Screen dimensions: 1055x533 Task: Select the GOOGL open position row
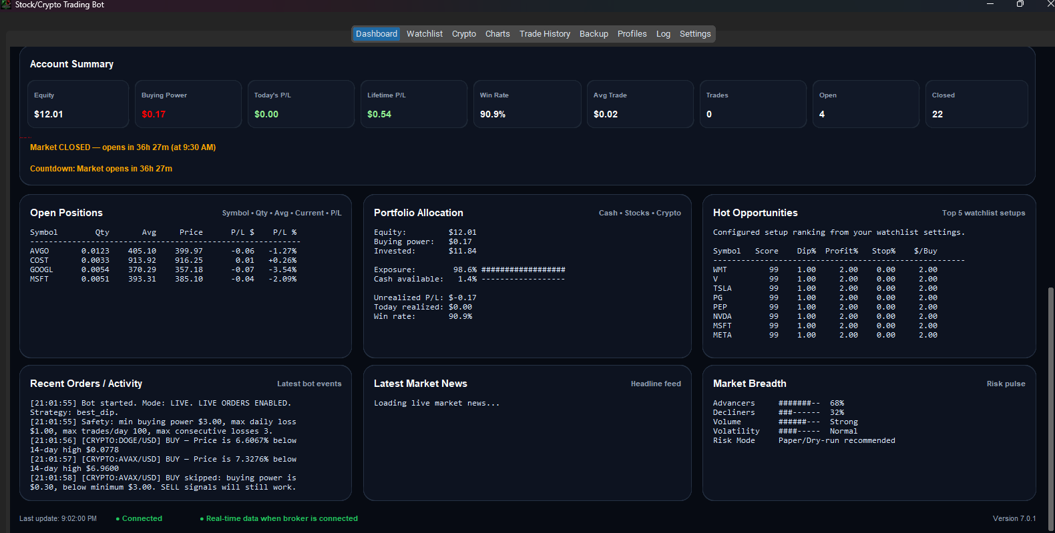click(164, 270)
